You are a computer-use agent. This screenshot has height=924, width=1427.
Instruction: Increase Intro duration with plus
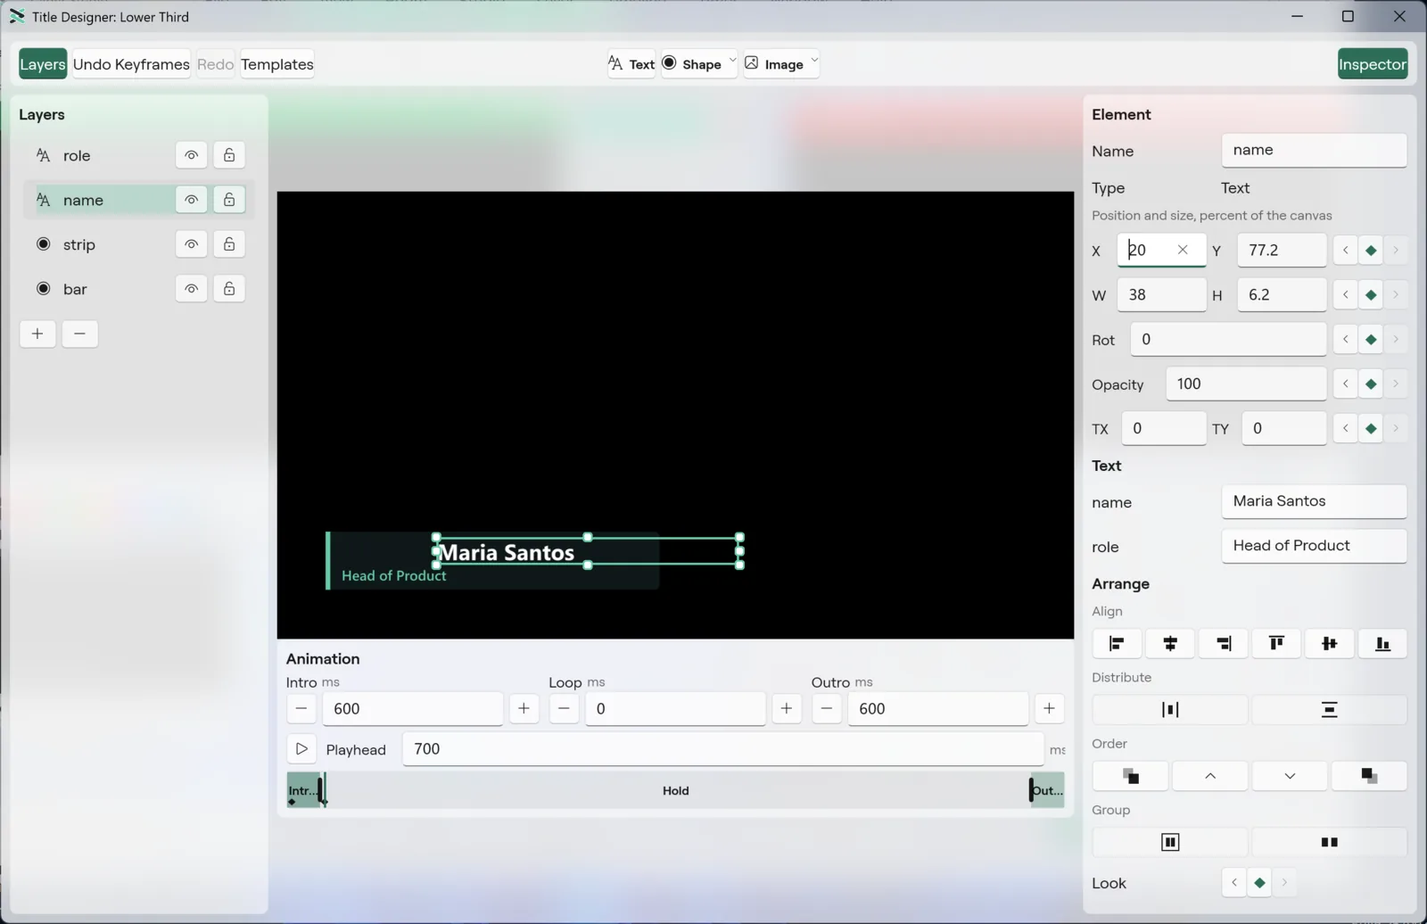point(524,709)
